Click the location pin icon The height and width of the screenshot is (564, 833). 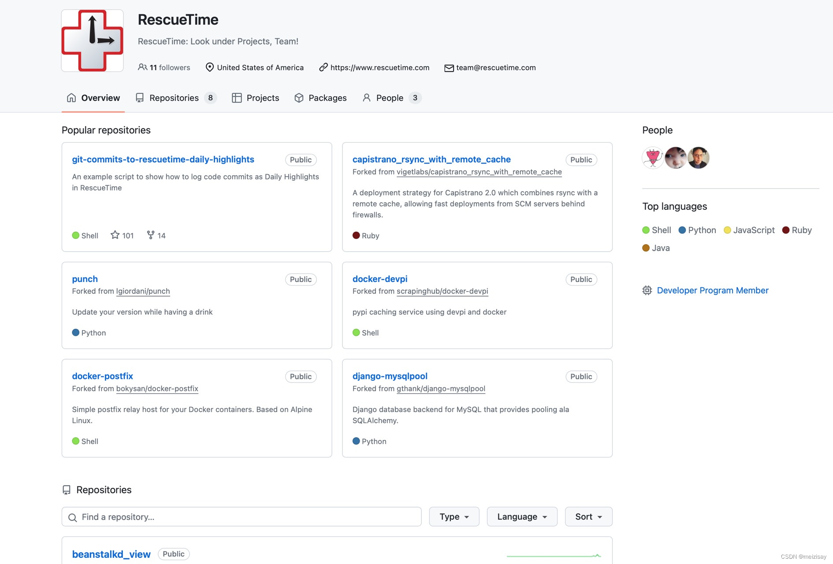(210, 67)
